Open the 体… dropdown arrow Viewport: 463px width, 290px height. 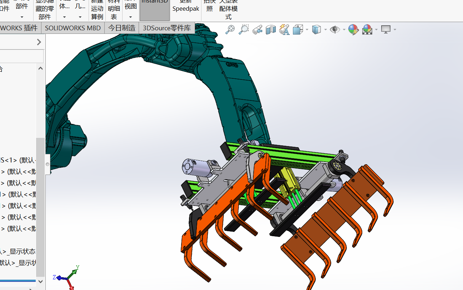[64, 17]
